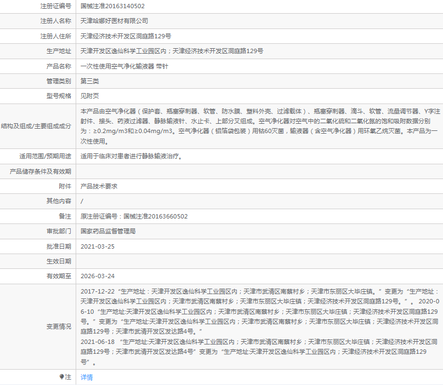Click the expiry date 2026-03-24
Screen dimensions: 443x385
[x=98, y=276]
